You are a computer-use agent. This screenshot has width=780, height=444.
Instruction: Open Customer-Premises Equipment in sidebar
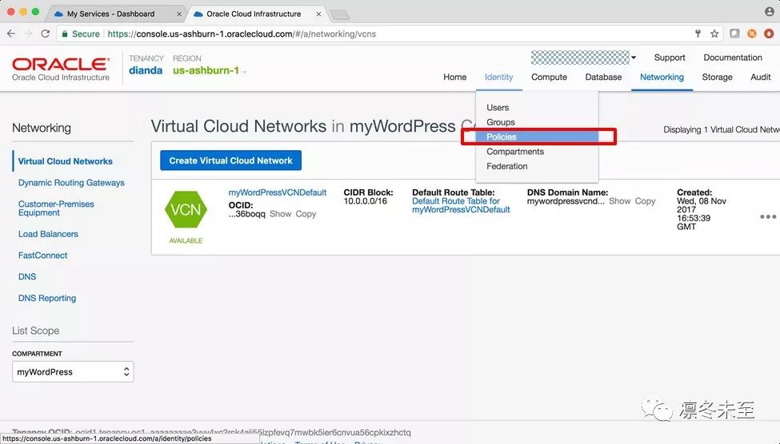pyautogui.click(x=56, y=208)
